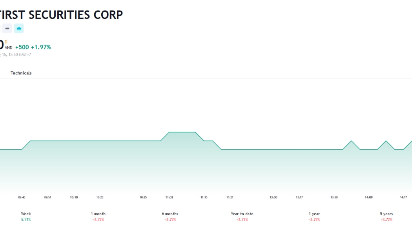Click the +500 price change value

22,47
